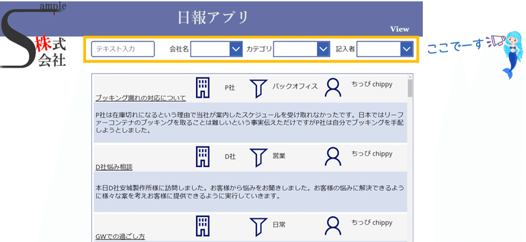Click the 本日D社安城製作所様 report body text

point(250,191)
